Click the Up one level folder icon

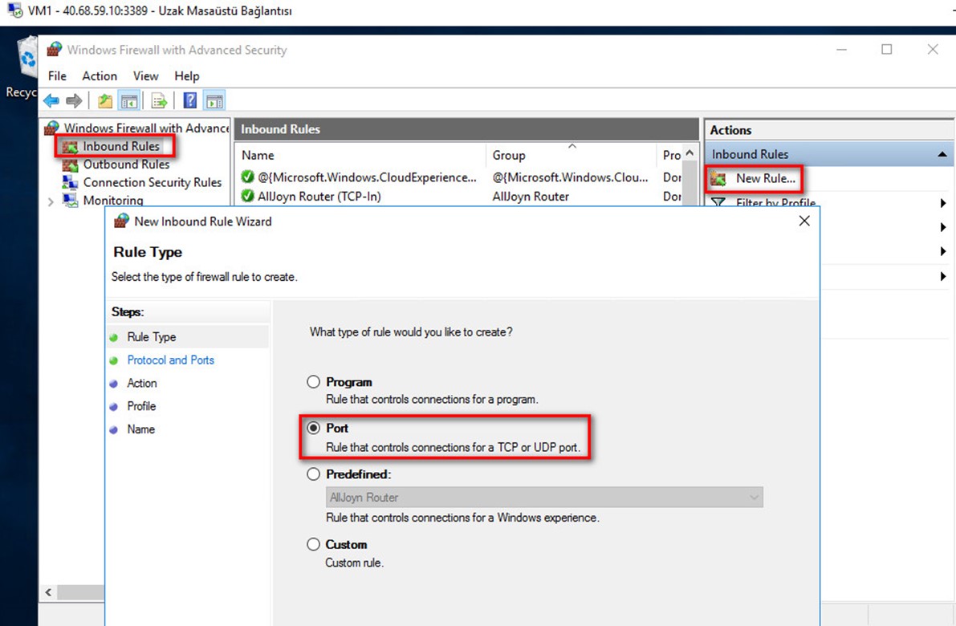[x=105, y=100]
